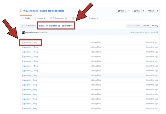Switch to the Pull requests tab
The image size is (166, 114).
pyautogui.click(x=59, y=18)
